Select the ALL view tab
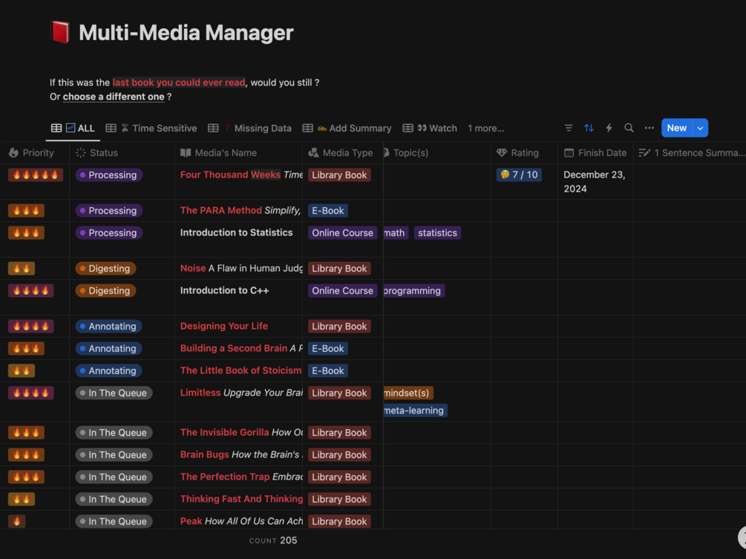This screenshot has width=746, height=559. [73, 128]
